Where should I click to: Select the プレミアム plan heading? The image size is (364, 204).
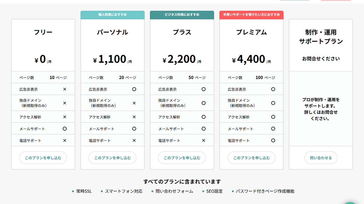pos(251,32)
